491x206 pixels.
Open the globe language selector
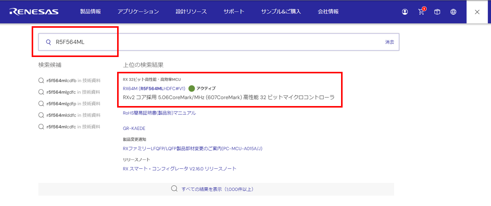pyautogui.click(x=453, y=12)
